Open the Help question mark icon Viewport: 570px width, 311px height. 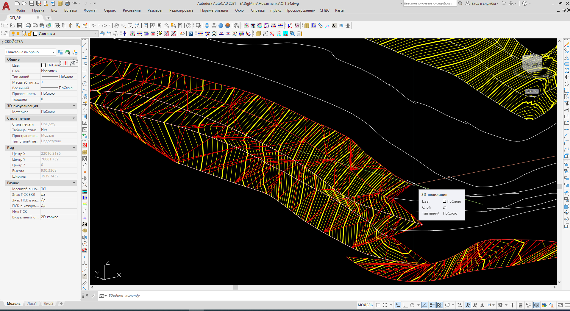tap(188, 26)
